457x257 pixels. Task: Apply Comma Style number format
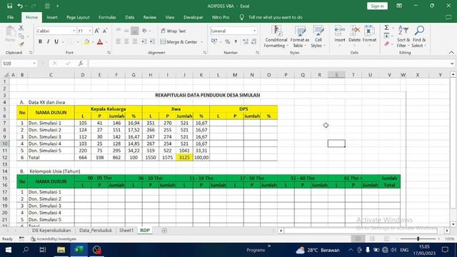coord(236,41)
